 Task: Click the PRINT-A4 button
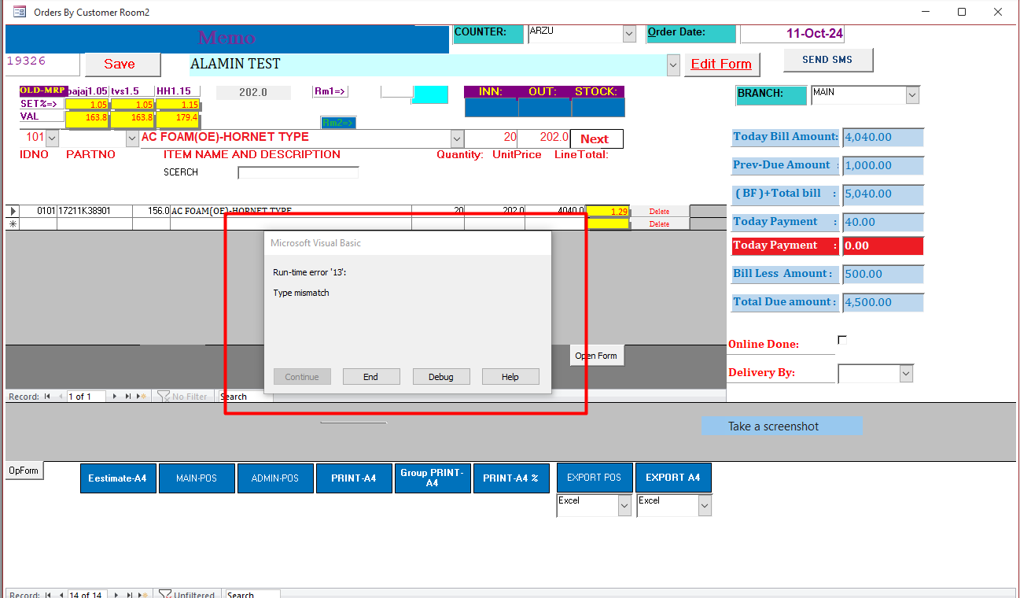click(x=354, y=478)
